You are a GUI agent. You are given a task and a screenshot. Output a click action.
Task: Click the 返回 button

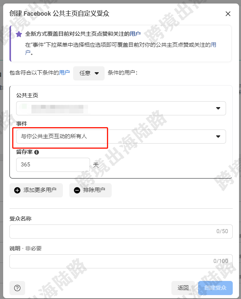(x=183, y=288)
